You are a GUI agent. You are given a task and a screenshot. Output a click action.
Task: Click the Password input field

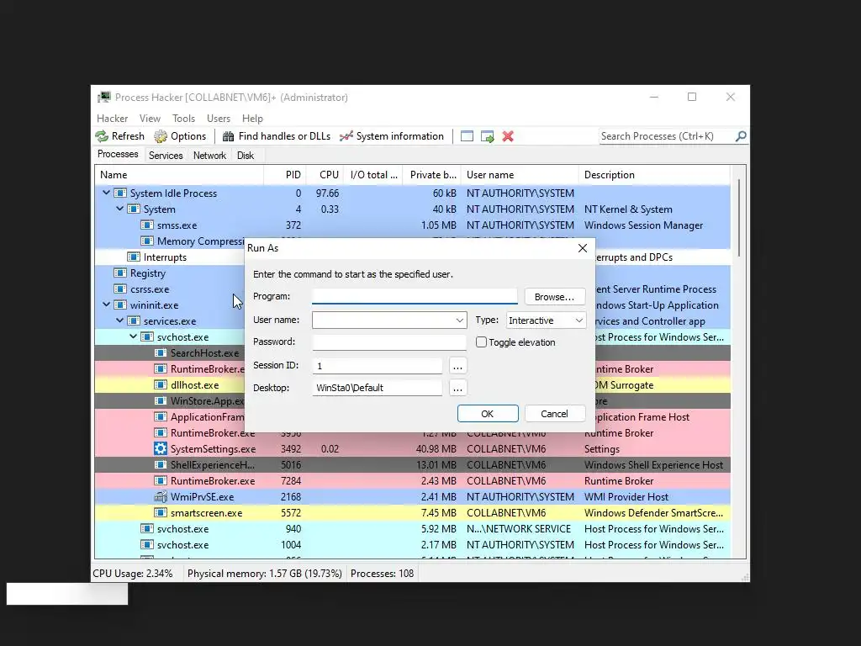[x=388, y=342]
